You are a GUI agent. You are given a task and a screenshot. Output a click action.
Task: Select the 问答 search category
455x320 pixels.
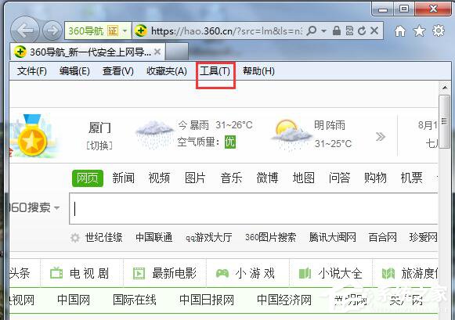tap(340, 178)
